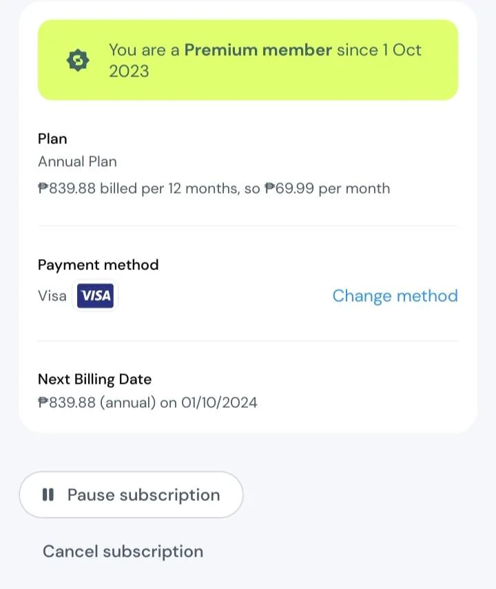Open the Change method link

[x=395, y=296]
